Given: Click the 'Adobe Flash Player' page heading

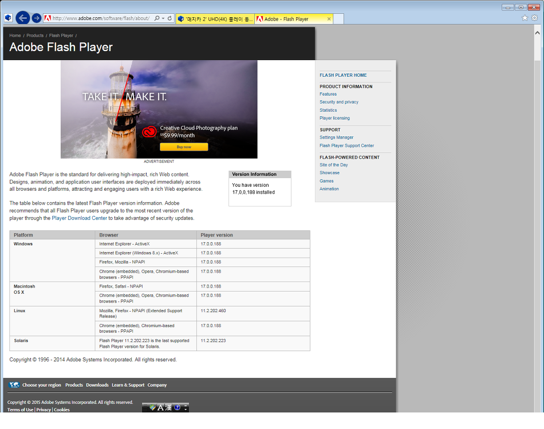Looking at the screenshot, I should click(x=61, y=47).
